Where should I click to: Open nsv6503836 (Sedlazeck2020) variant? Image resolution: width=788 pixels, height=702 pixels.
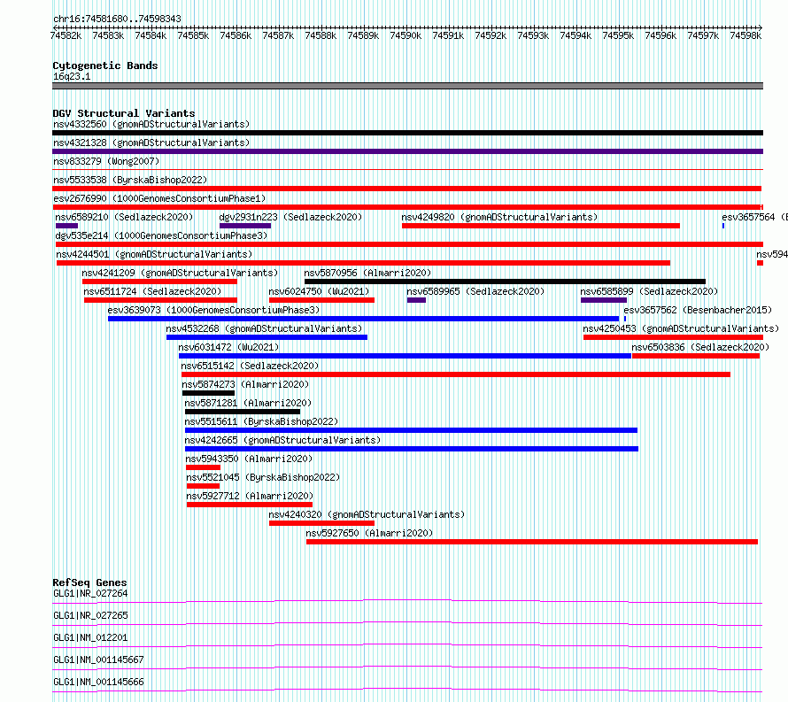tap(700, 347)
